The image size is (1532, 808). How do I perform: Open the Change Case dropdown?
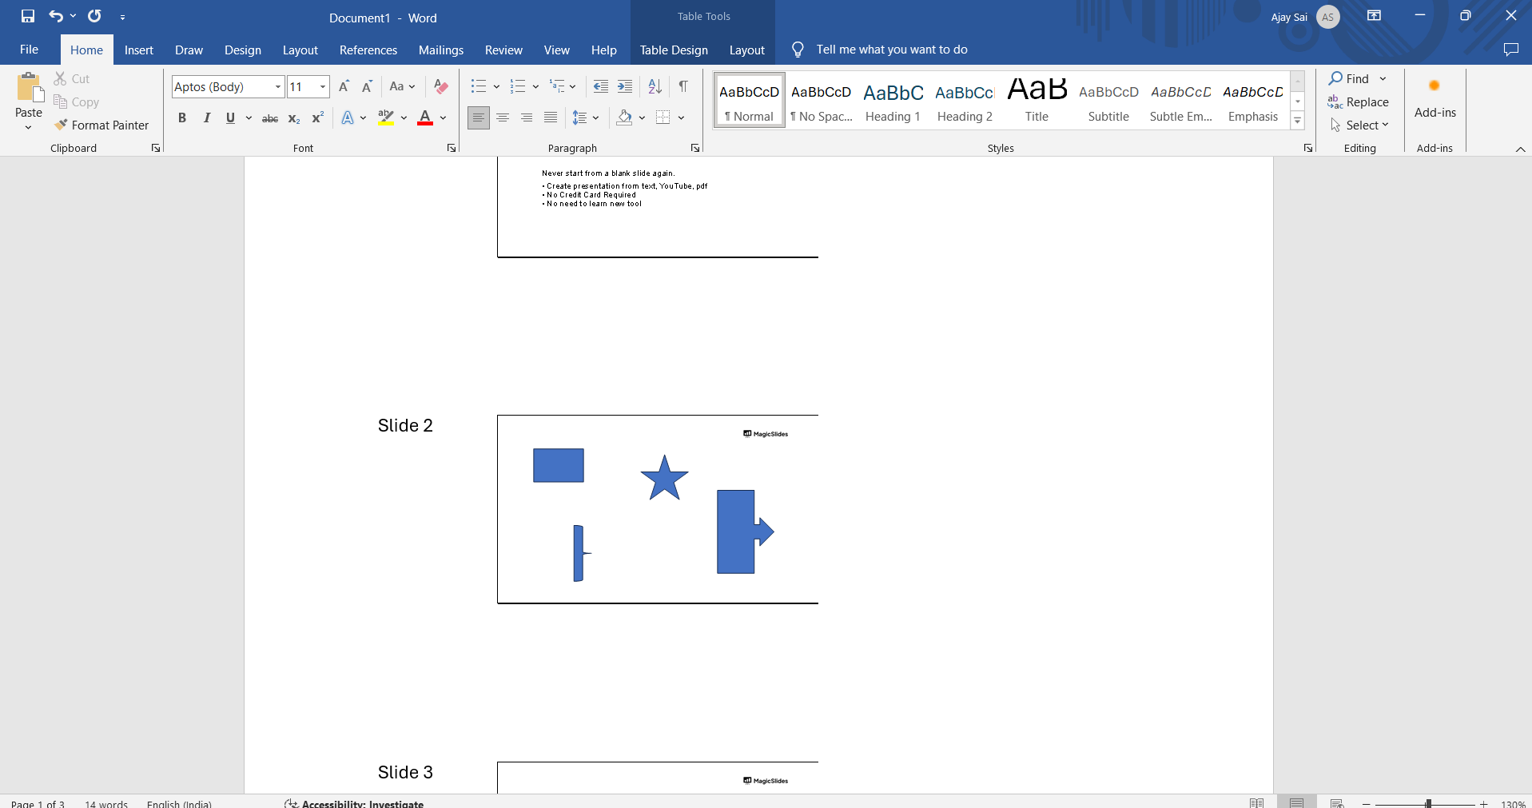pyautogui.click(x=402, y=86)
